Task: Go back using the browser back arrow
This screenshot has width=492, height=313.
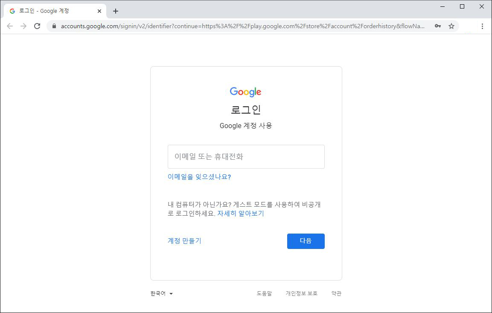Action: [x=10, y=26]
